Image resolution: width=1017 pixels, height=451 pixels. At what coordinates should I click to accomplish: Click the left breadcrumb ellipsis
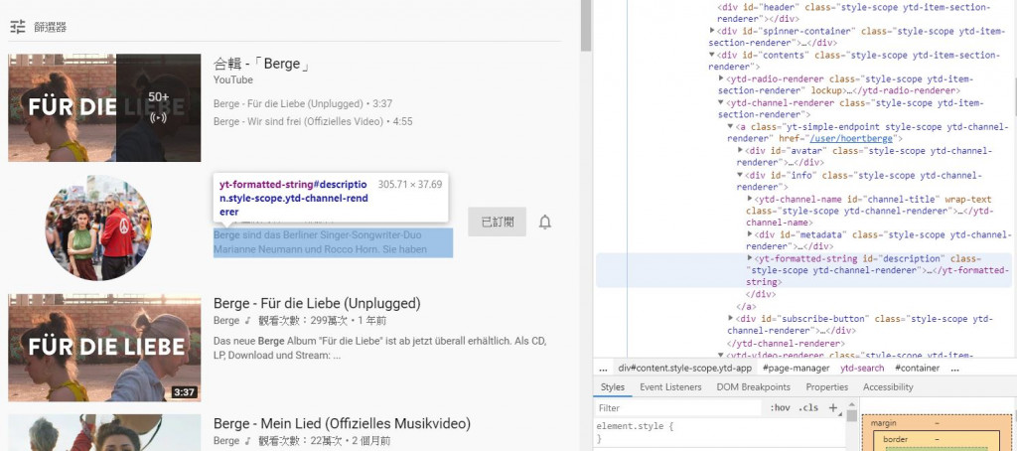(603, 368)
